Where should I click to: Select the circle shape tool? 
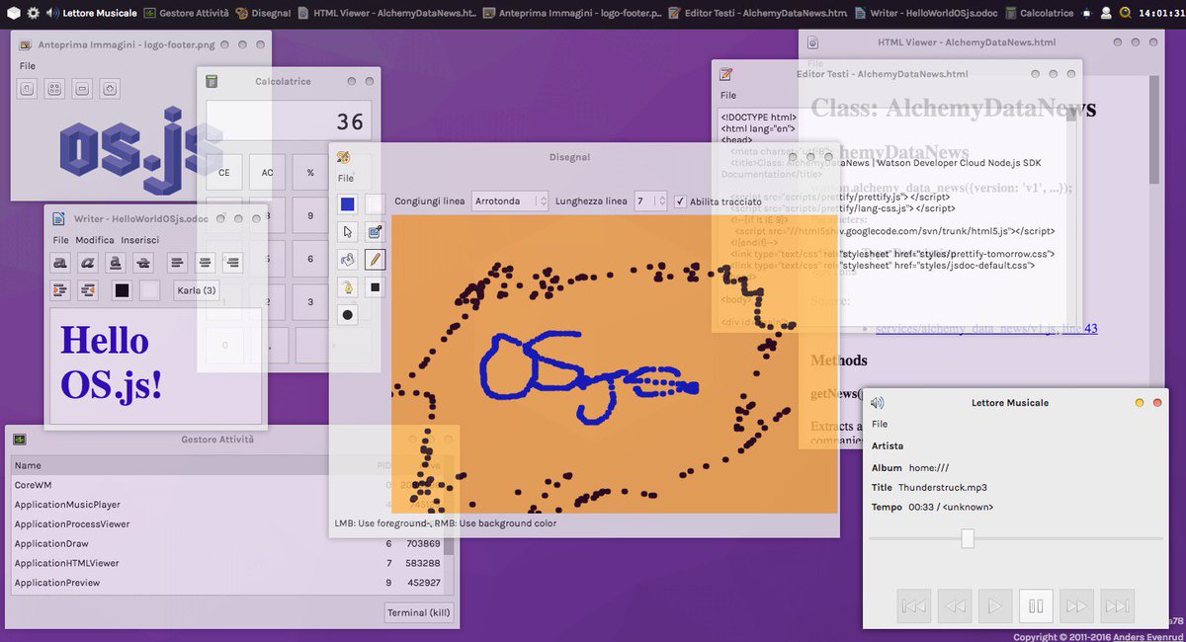(347, 315)
